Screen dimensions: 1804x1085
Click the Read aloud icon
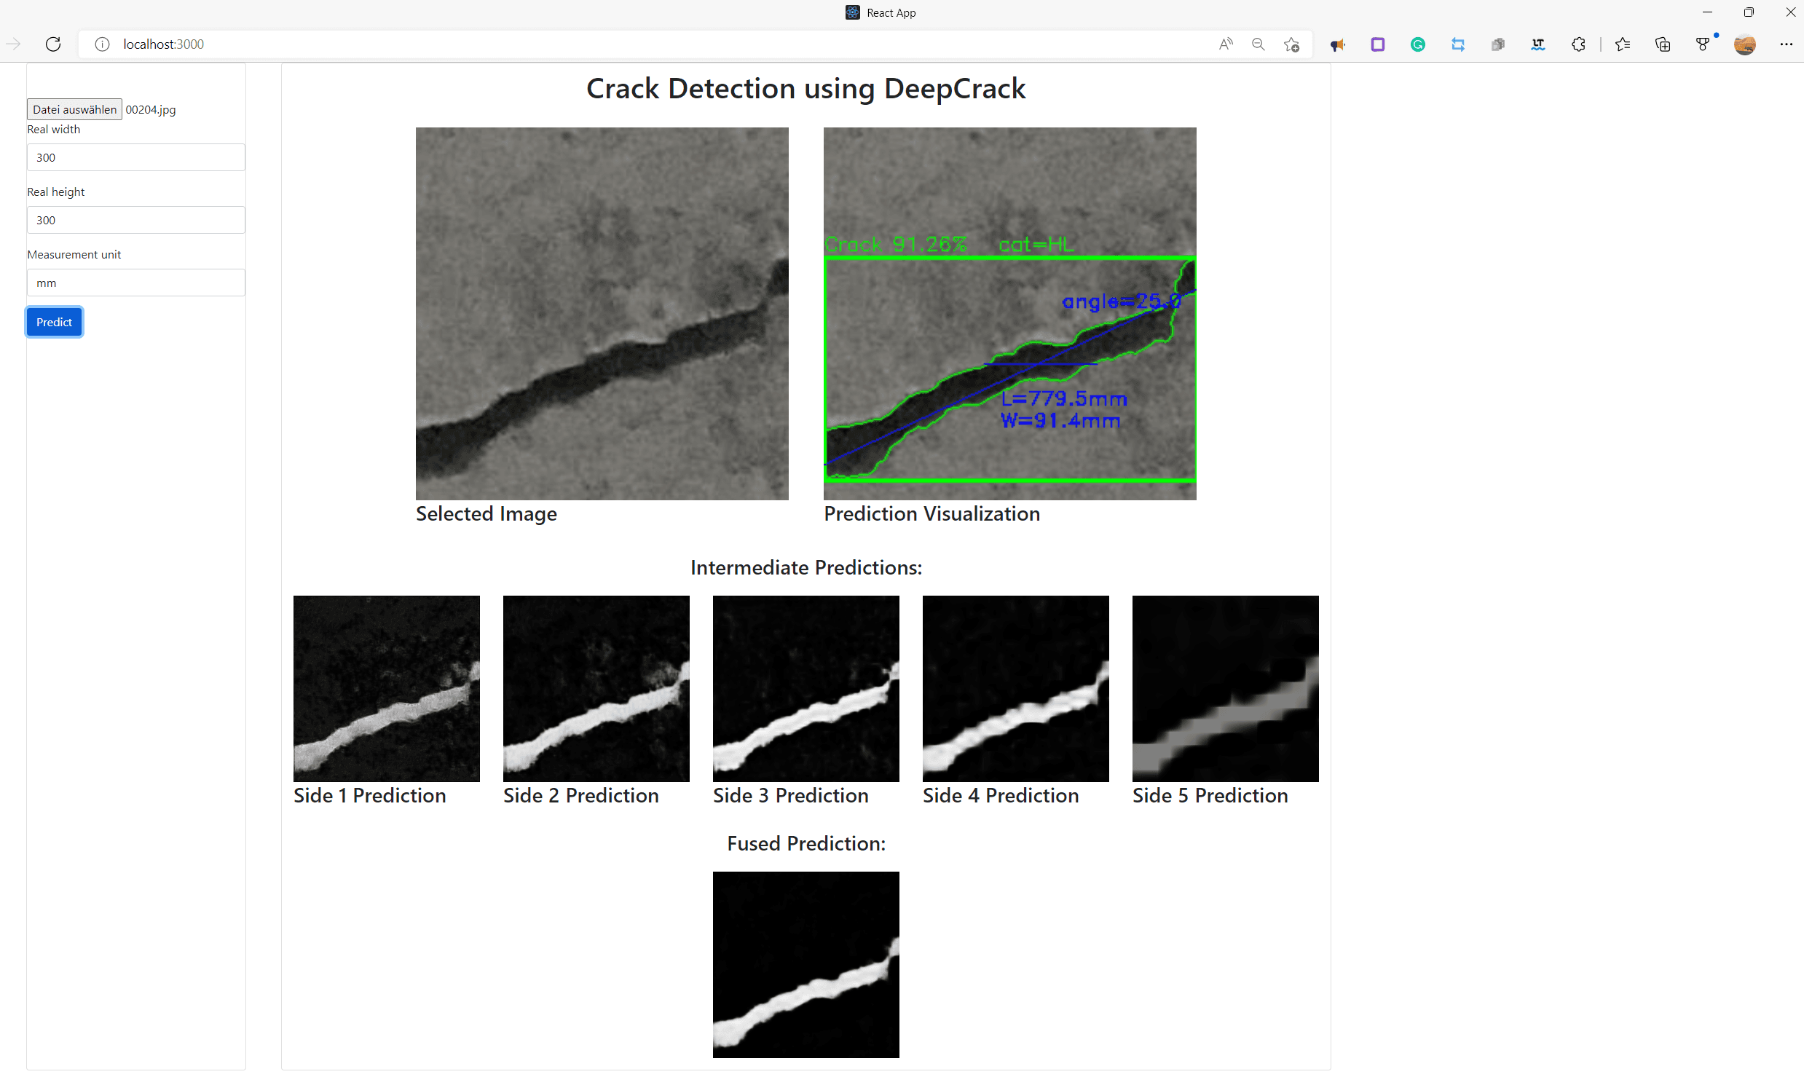point(1226,44)
